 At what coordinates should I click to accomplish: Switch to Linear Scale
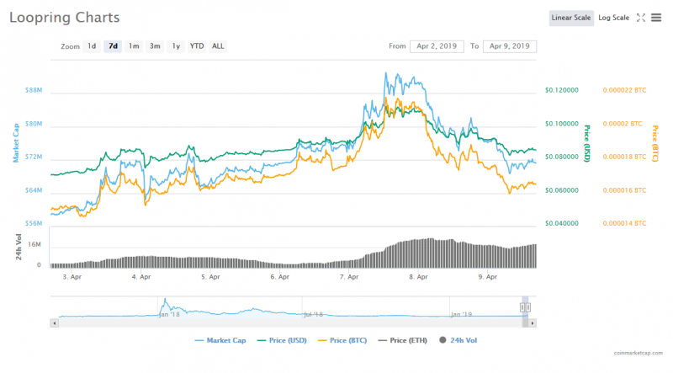point(571,18)
